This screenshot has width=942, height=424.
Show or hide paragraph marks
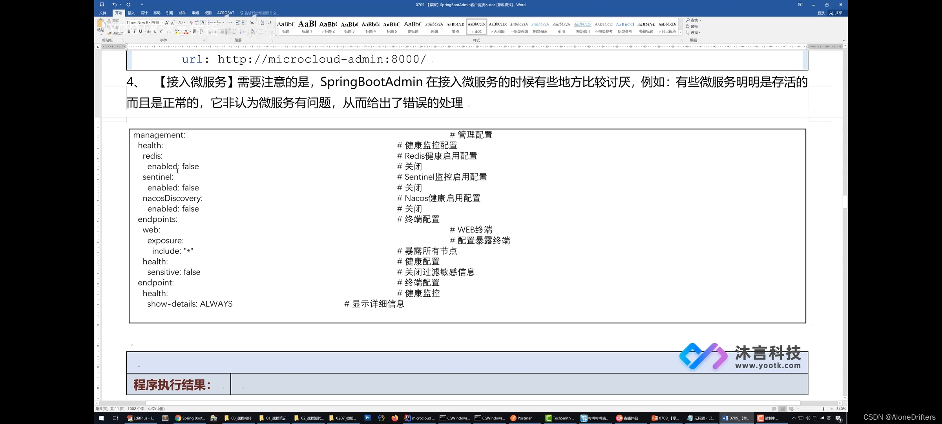[270, 23]
